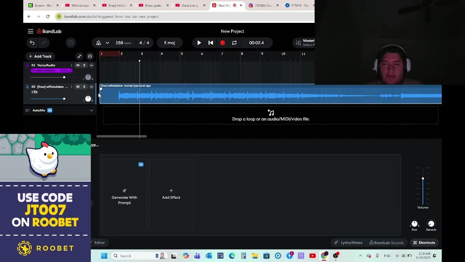This screenshot has width=465, height=262.
Task: Open the Editor tab
Action: pyautogui.click(x=99, y=243)
